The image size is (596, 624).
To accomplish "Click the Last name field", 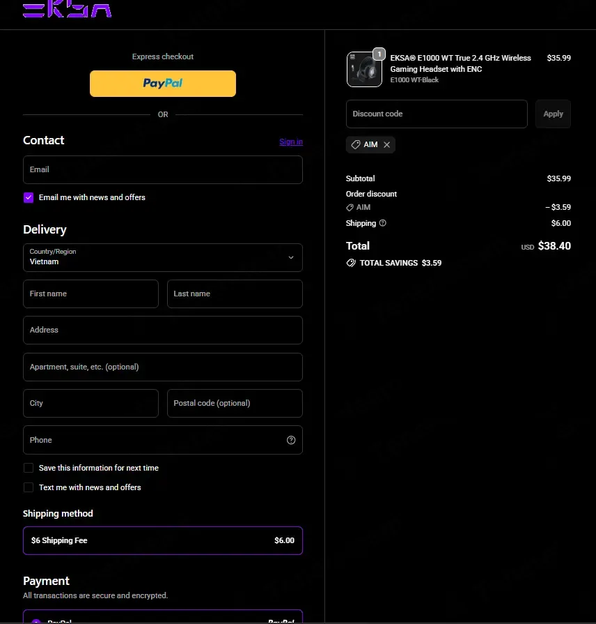I will [235, 294].
